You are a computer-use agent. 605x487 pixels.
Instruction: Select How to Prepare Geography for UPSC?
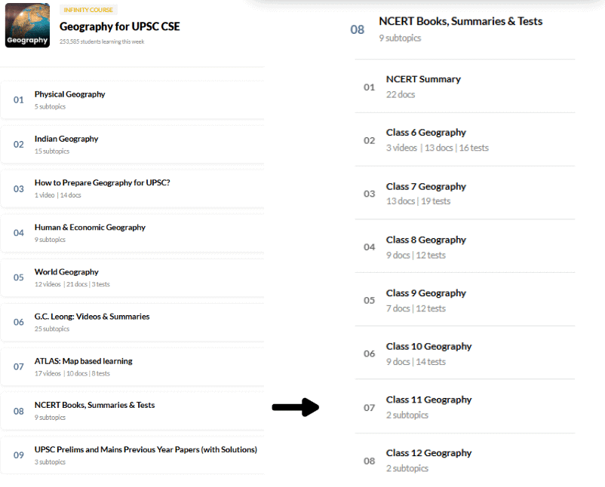(x=132, y=189)
